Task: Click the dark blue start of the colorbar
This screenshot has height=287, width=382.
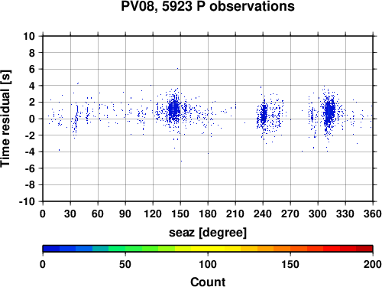Action: point(51,249)
